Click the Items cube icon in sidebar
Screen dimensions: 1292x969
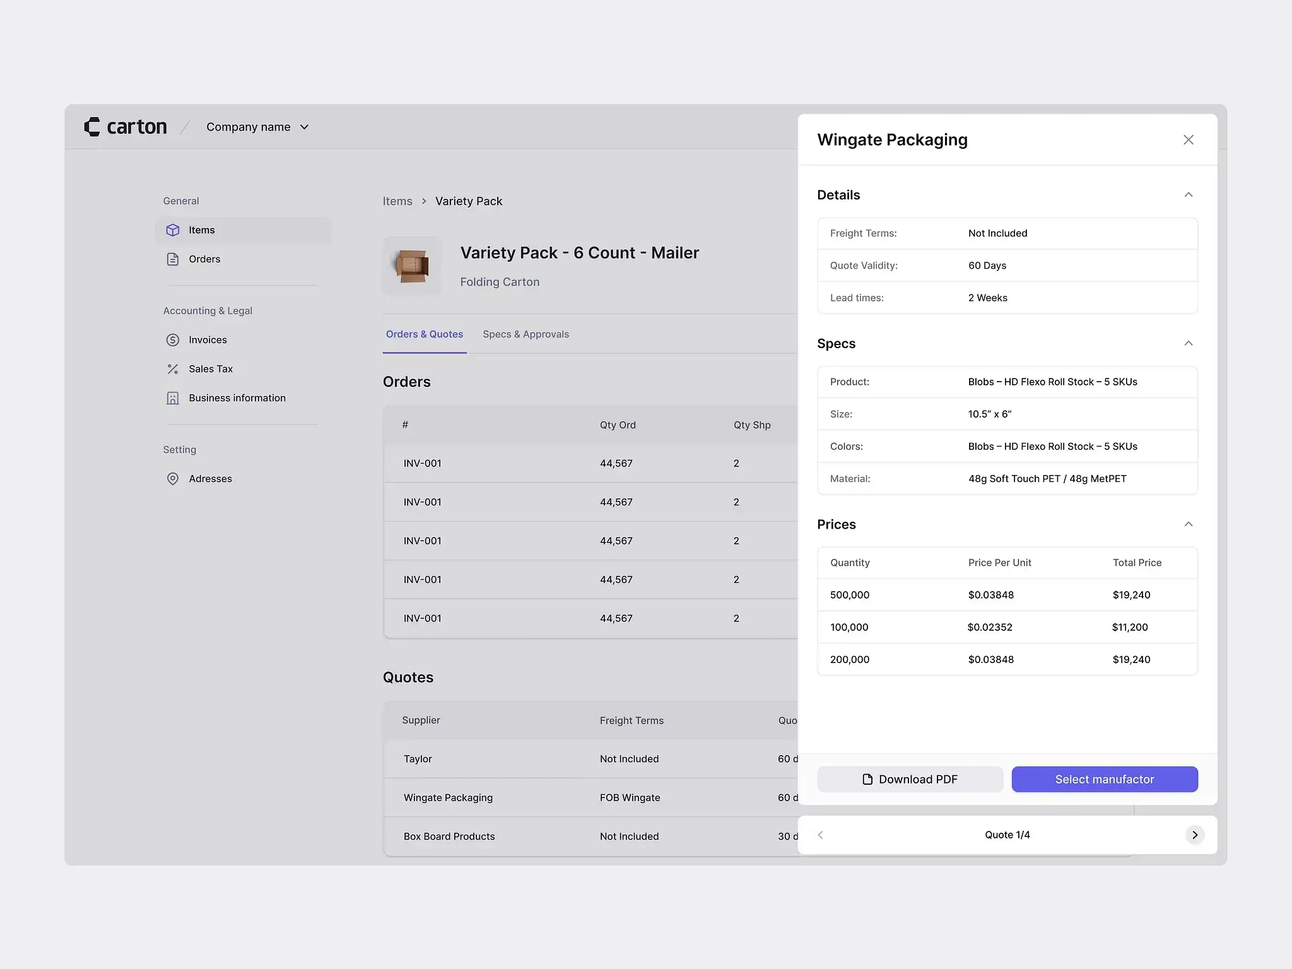[x=172, y=230]
